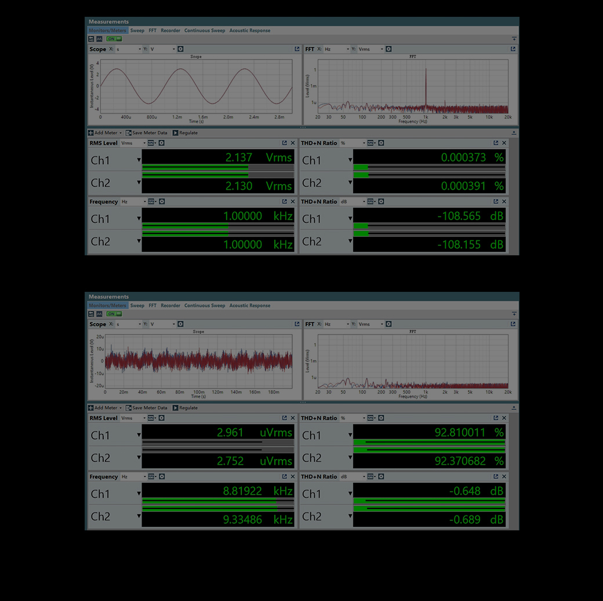The image size is (603, 601).
Task: Open Ch2 dropdown on the 9.33486 kHz meter
Action: (139, 516)
